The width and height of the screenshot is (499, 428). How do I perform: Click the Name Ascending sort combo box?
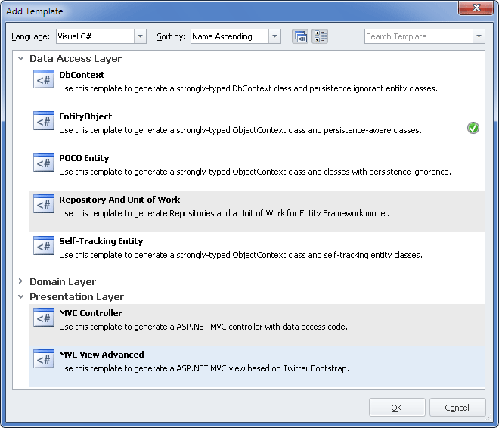pyautogui.click(x=236, y=36)
